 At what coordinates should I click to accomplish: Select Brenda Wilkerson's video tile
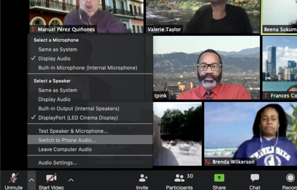tap(251, 134)
